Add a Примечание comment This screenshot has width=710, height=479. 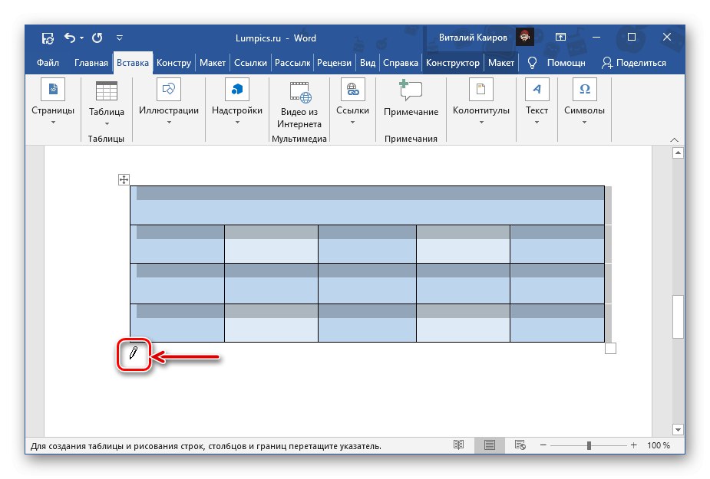411,99
